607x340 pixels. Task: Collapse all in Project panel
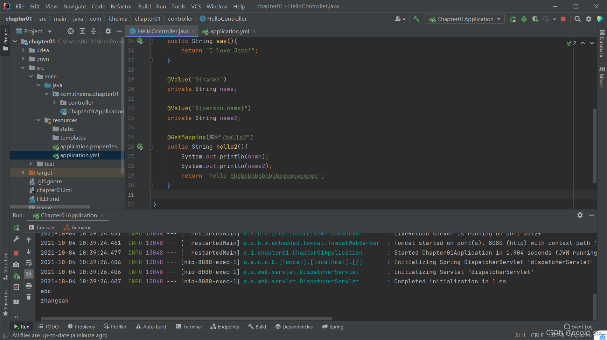(x=93, y=31)
